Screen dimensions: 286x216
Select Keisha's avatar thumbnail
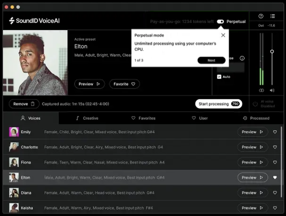tap(14, 208)
